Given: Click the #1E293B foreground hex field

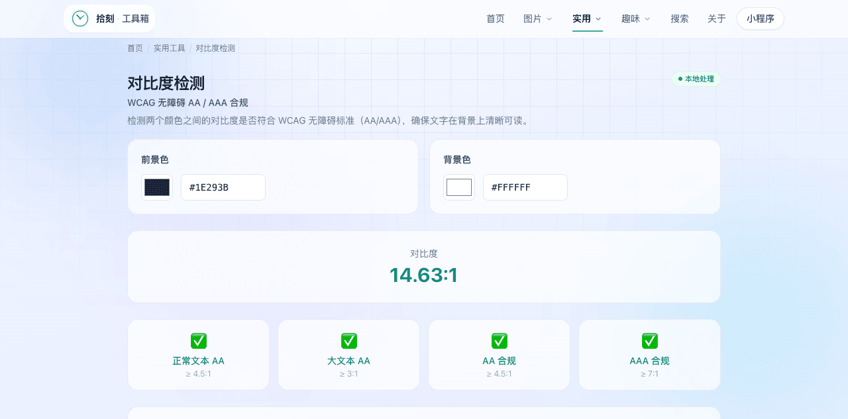Looking at the screenshot, I should (x=223, y=187).
